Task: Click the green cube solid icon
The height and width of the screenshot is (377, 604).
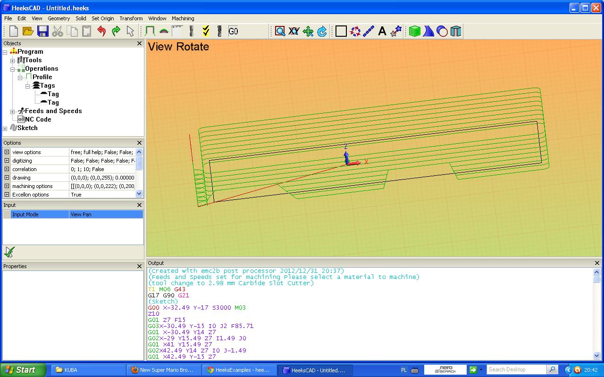Action: click(415, 31)
